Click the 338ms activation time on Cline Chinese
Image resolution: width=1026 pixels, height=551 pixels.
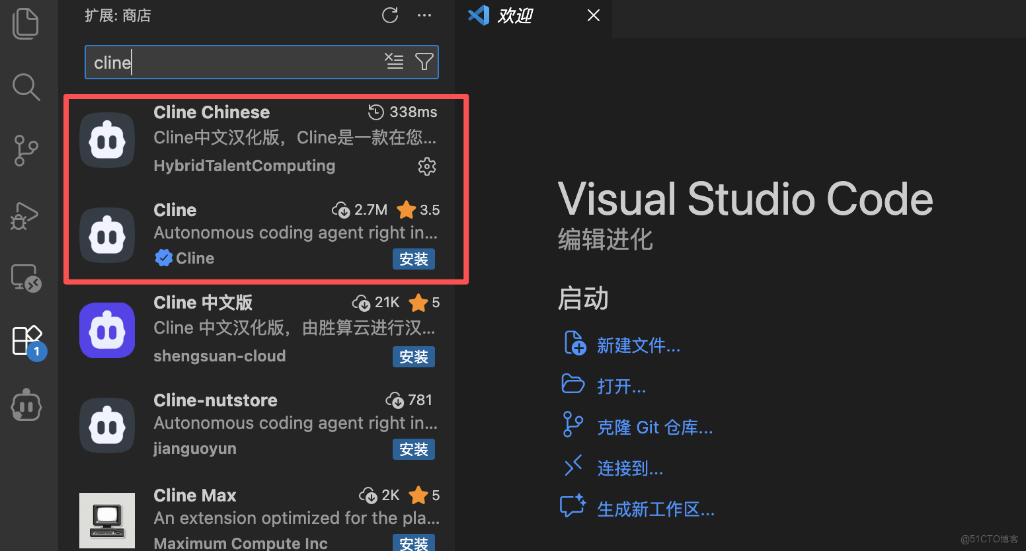[403, 112]
